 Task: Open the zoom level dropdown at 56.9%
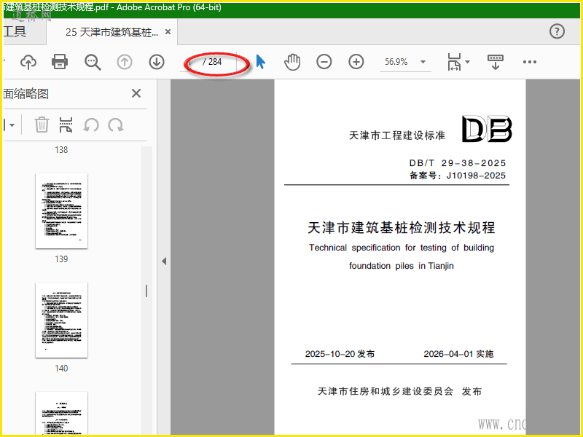point(423,62)
